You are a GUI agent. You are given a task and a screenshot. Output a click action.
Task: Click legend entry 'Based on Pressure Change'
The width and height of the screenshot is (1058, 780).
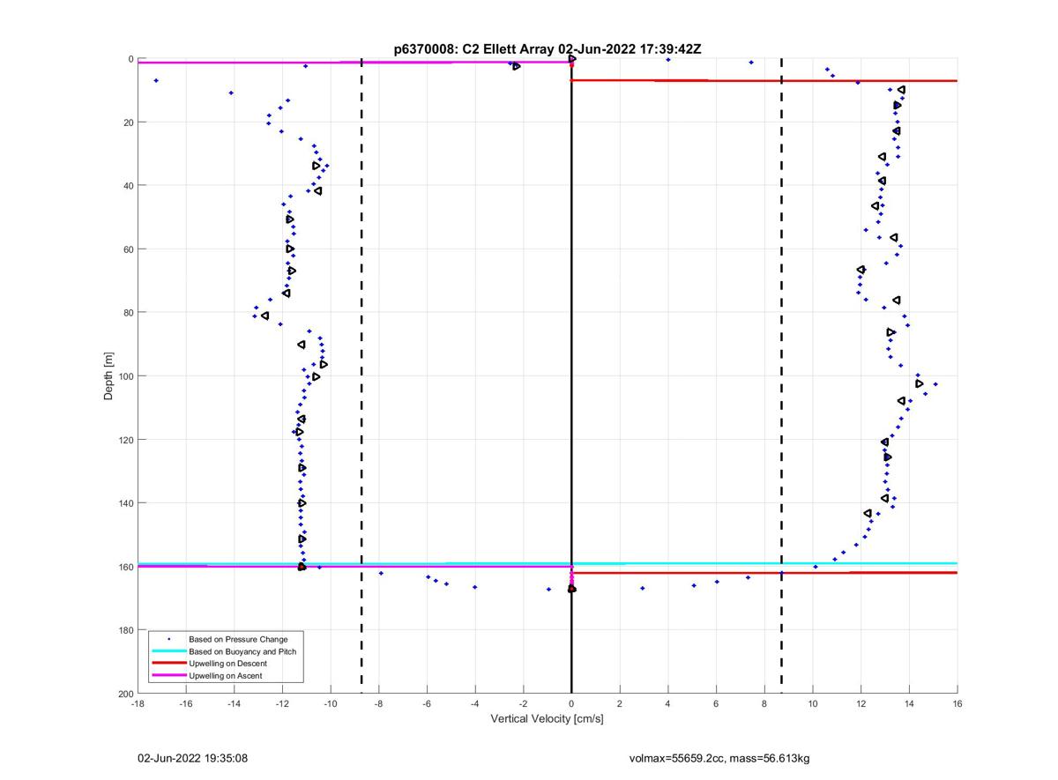coord(238,639)
